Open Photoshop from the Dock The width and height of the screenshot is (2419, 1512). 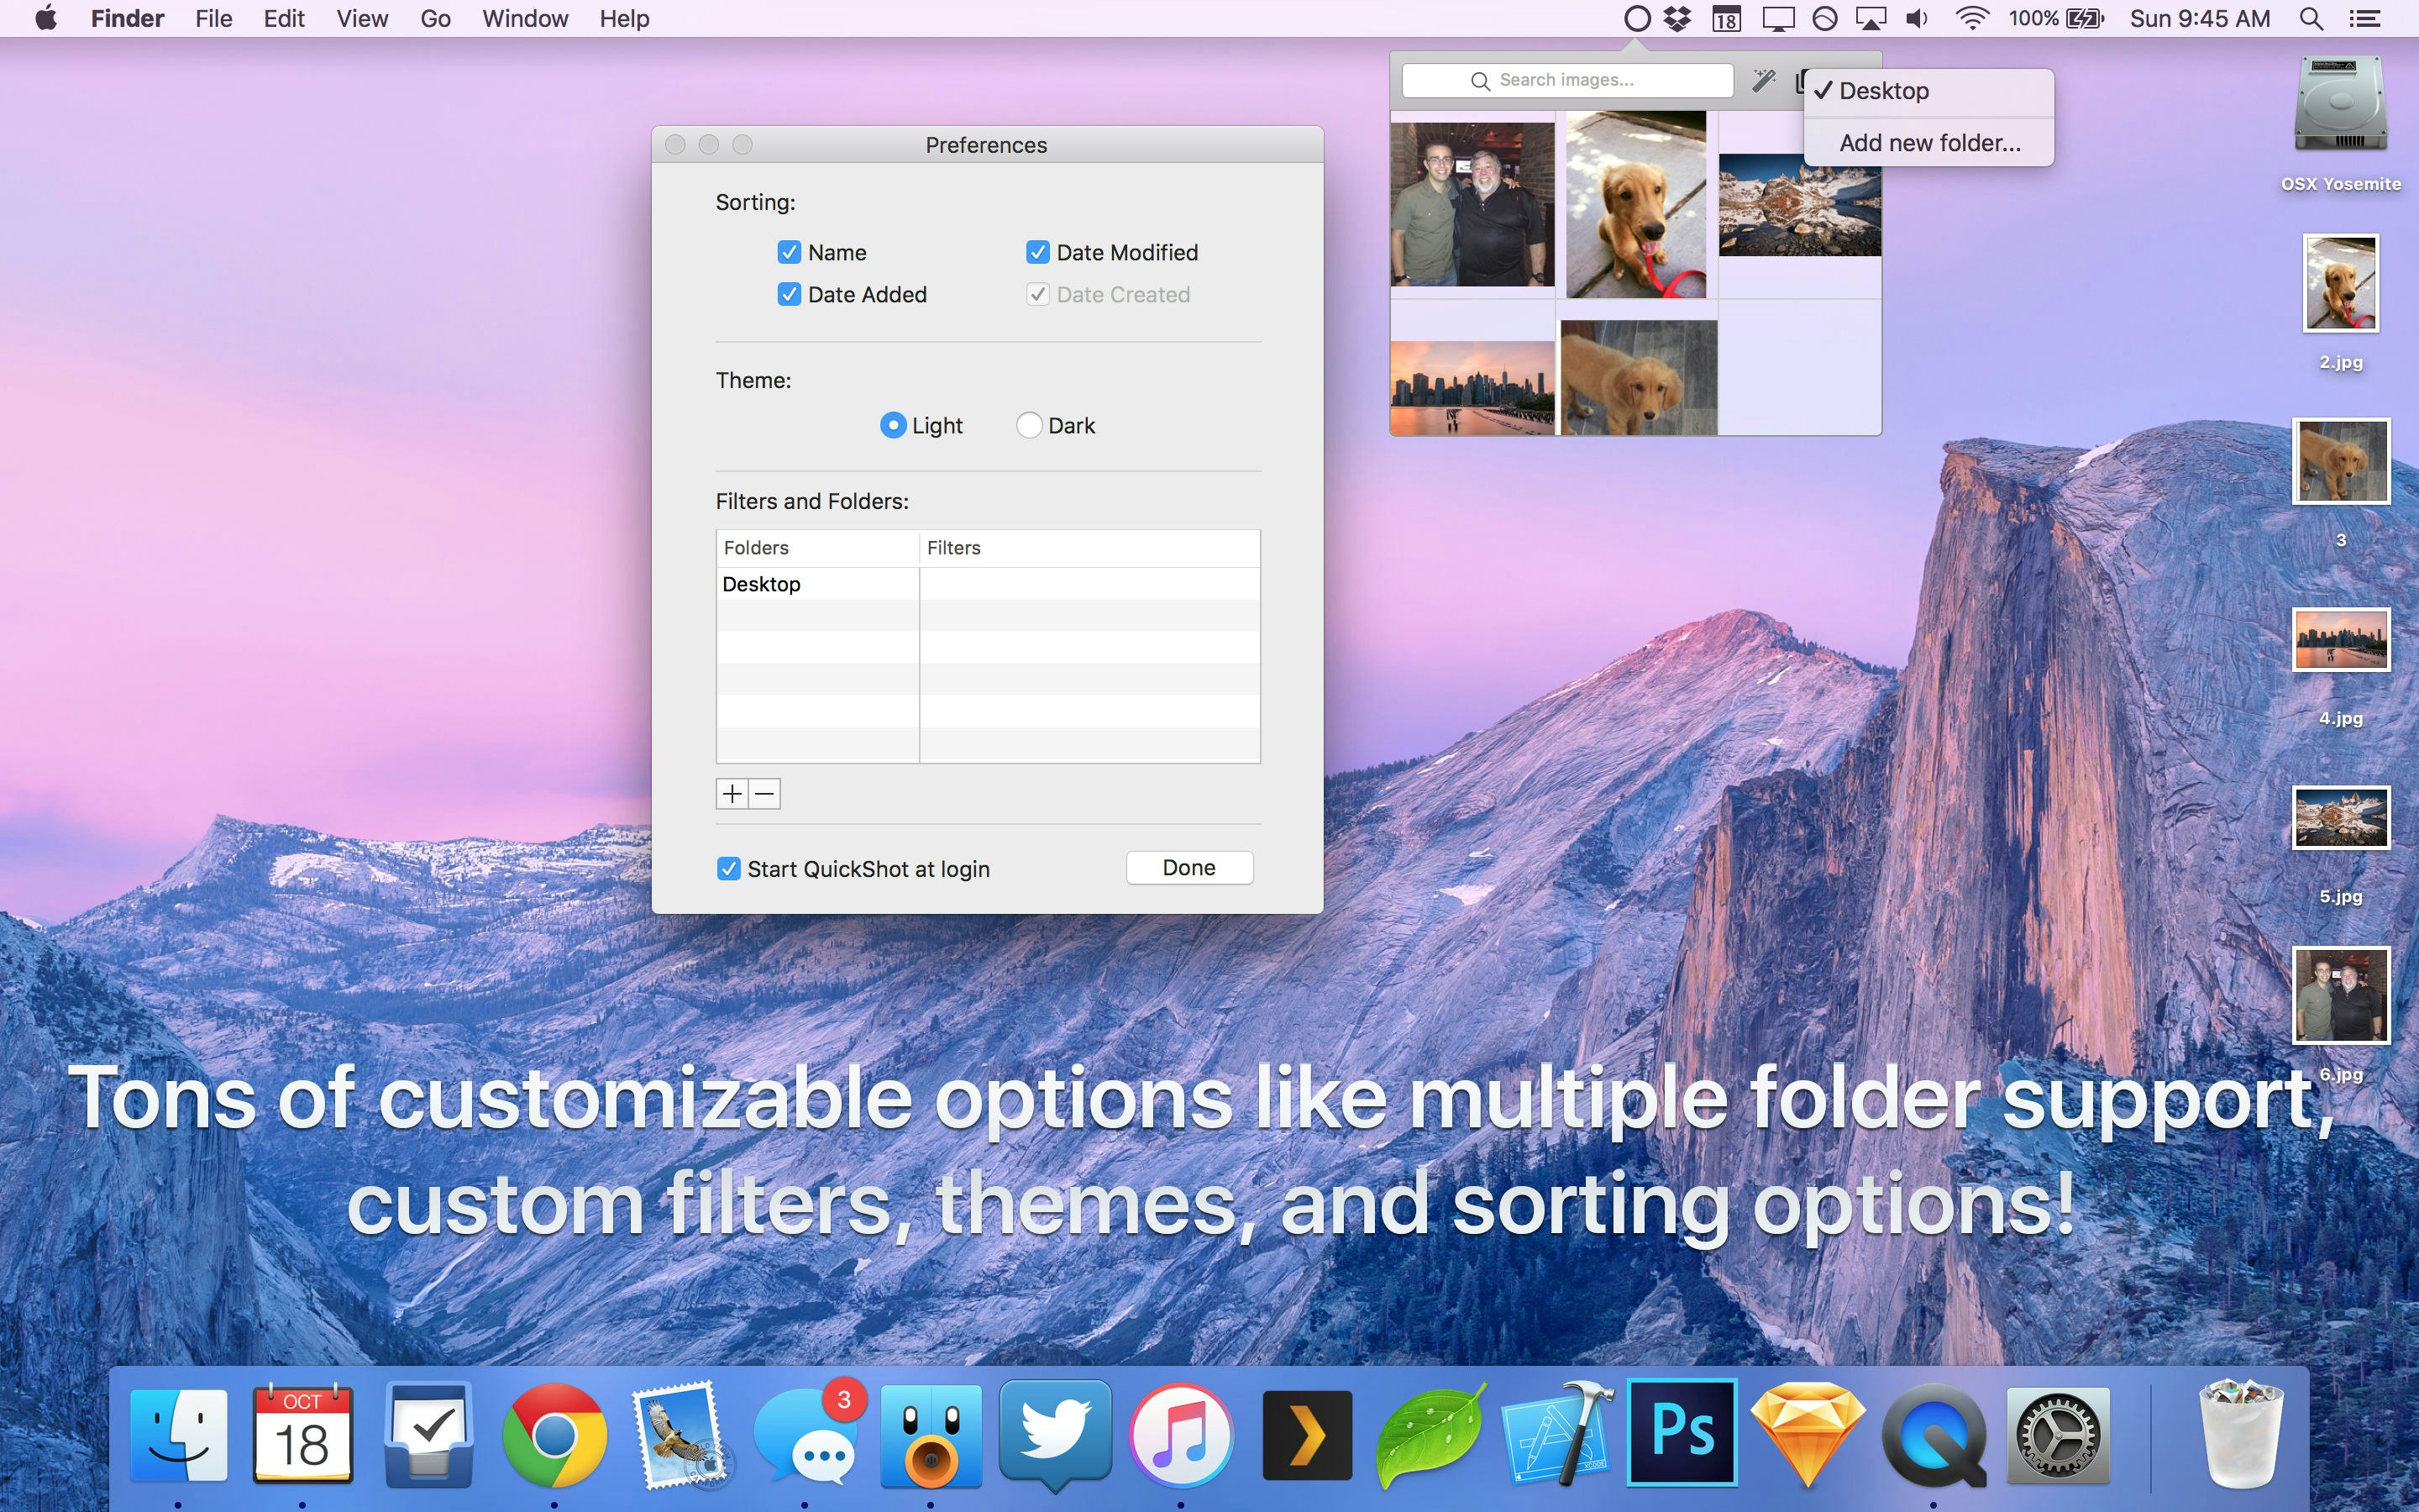click(1682, 1432)
